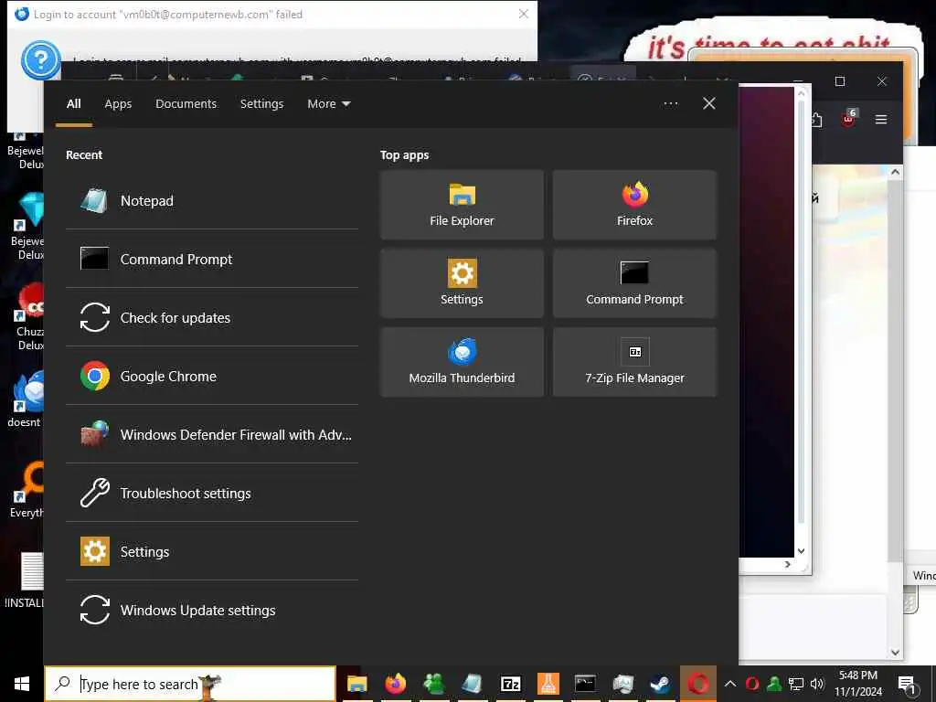Open Notepad from the Recent list
Viewport: 936px width, 702px height.
coord(212,200)
